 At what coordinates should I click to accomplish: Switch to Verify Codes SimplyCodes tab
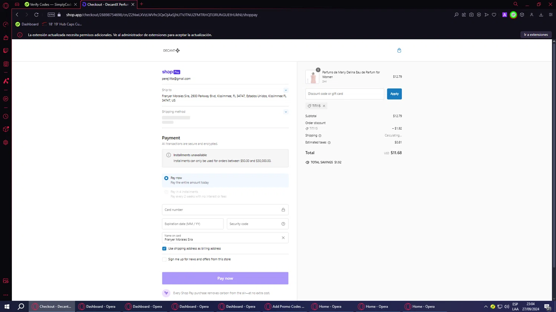point(48,4)
